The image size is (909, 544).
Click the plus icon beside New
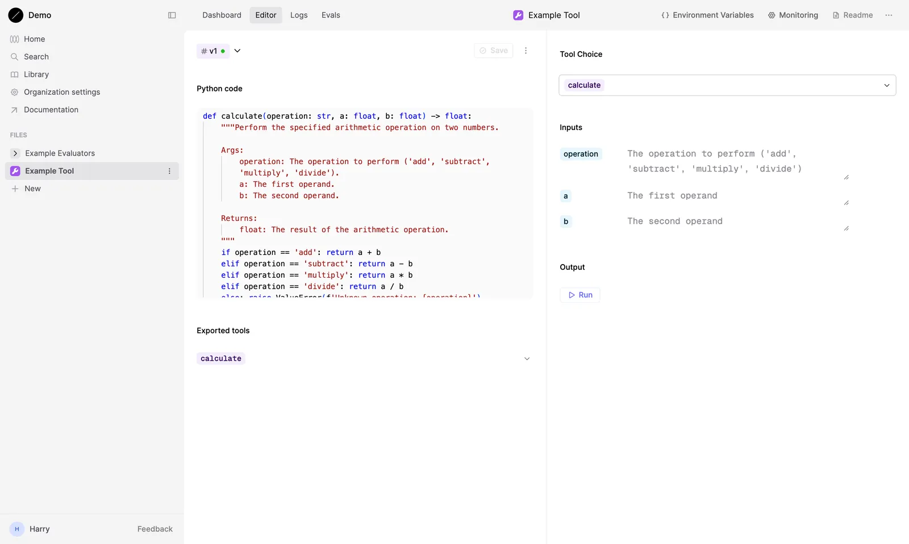point(15,189)
